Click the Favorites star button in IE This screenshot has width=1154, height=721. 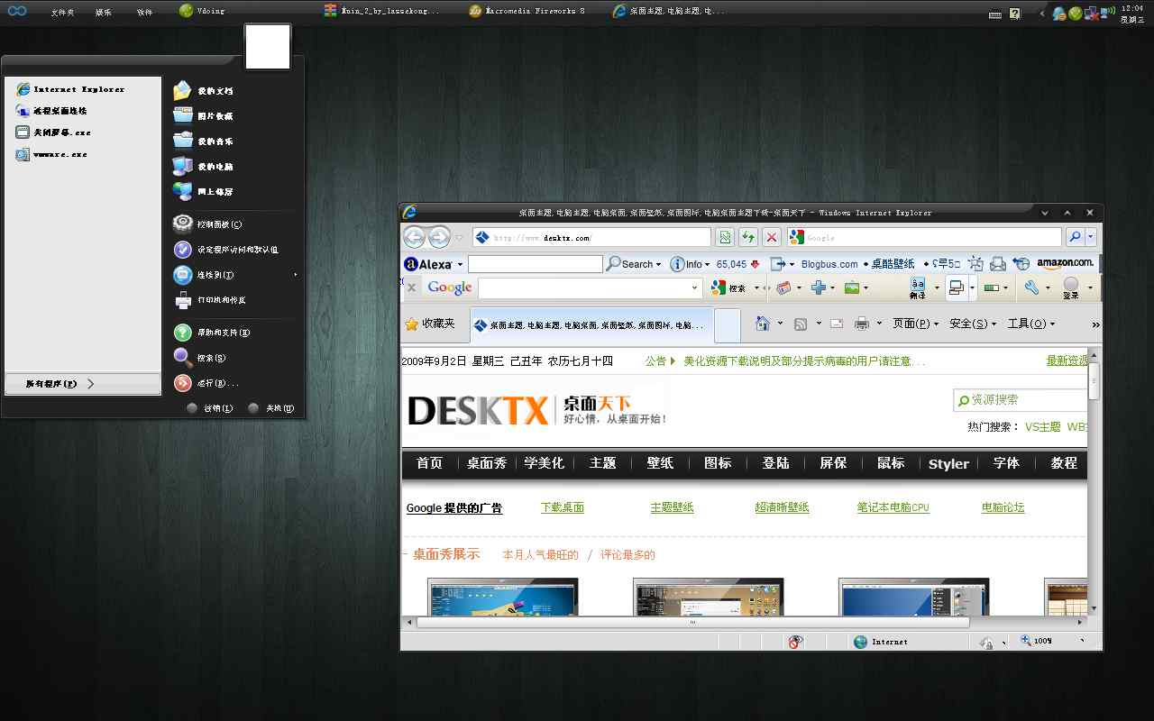tap(430, 324)
